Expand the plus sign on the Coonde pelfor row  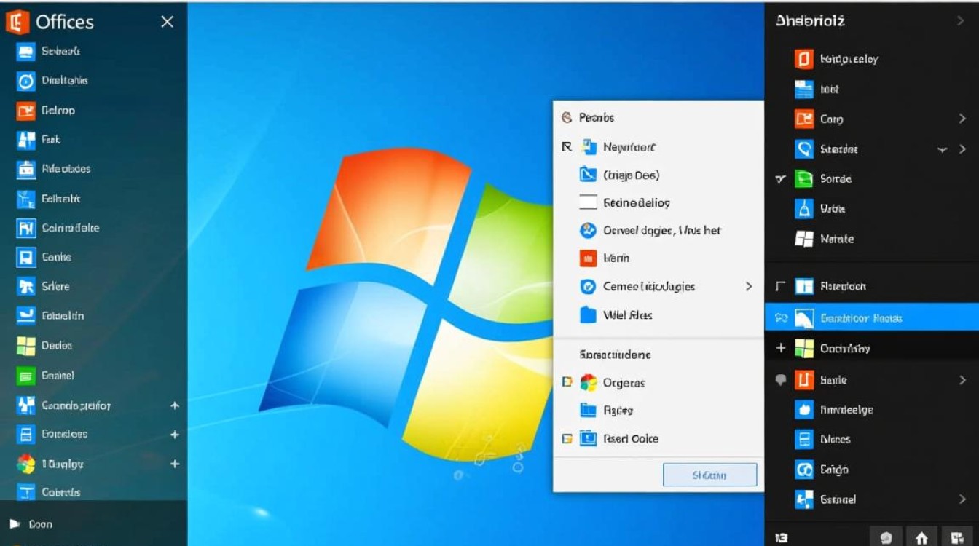pos(175,405)
